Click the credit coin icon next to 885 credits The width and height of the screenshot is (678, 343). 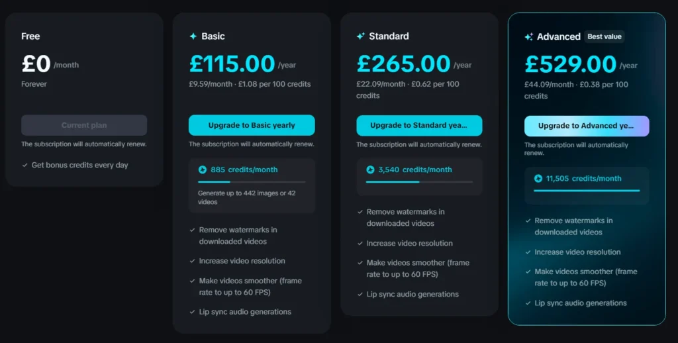point(203,170)
